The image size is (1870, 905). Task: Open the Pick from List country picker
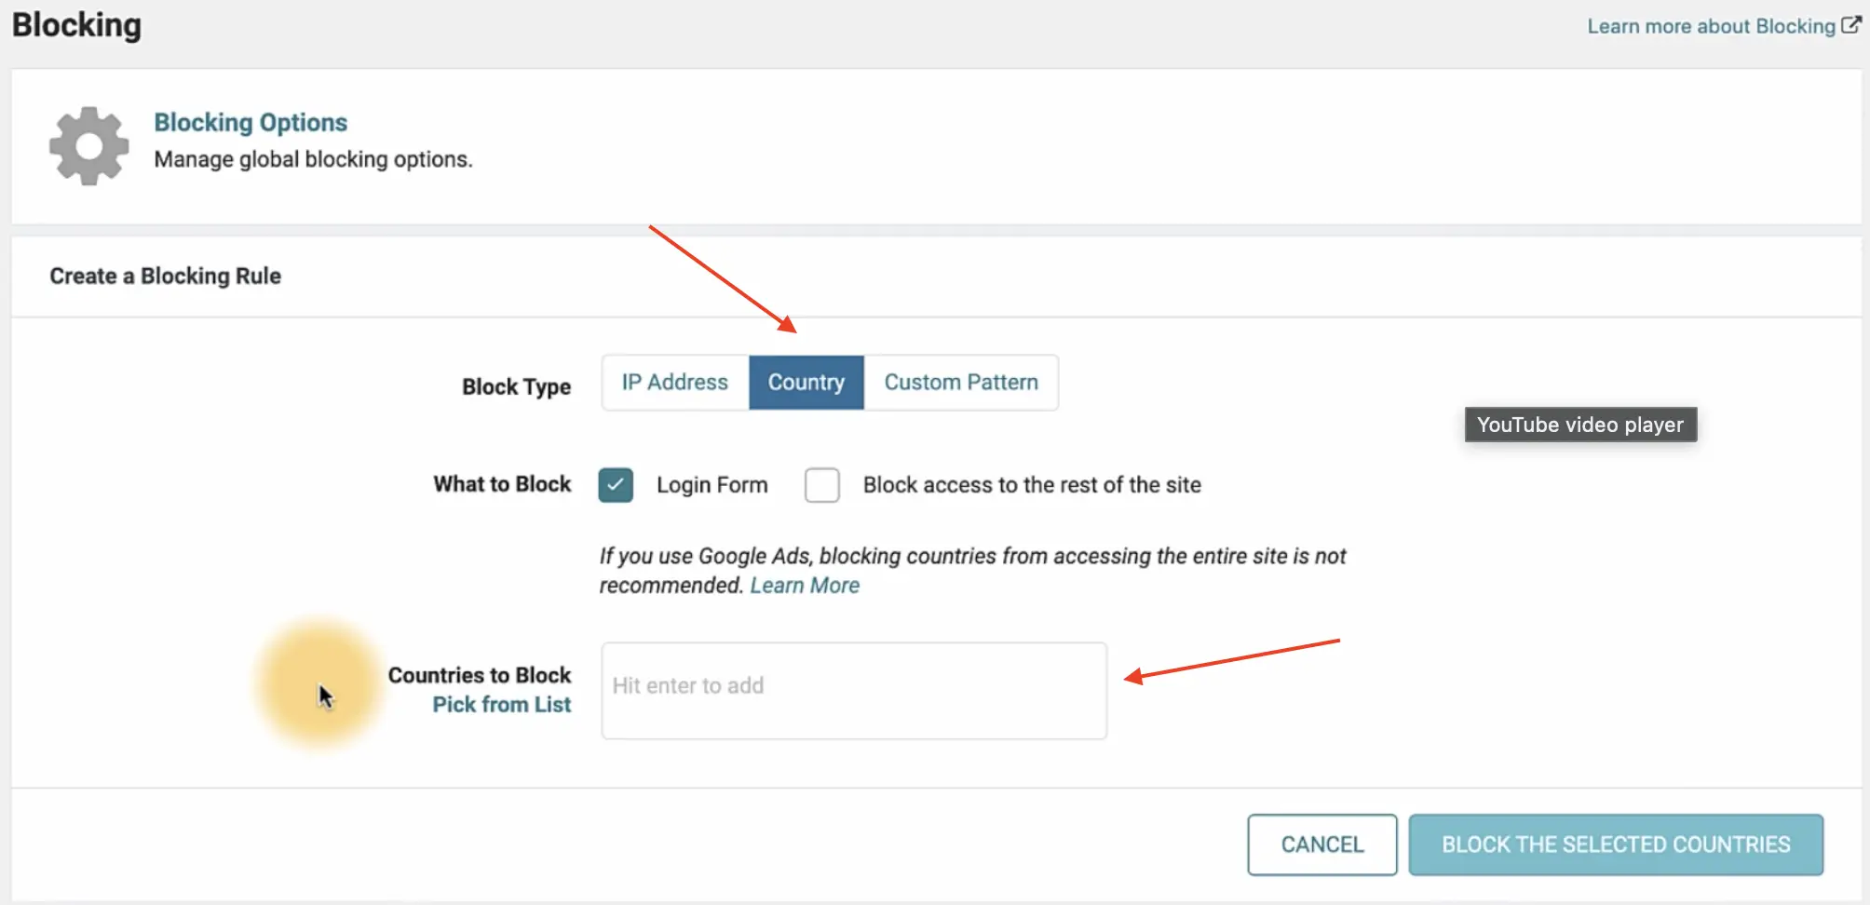501,705
